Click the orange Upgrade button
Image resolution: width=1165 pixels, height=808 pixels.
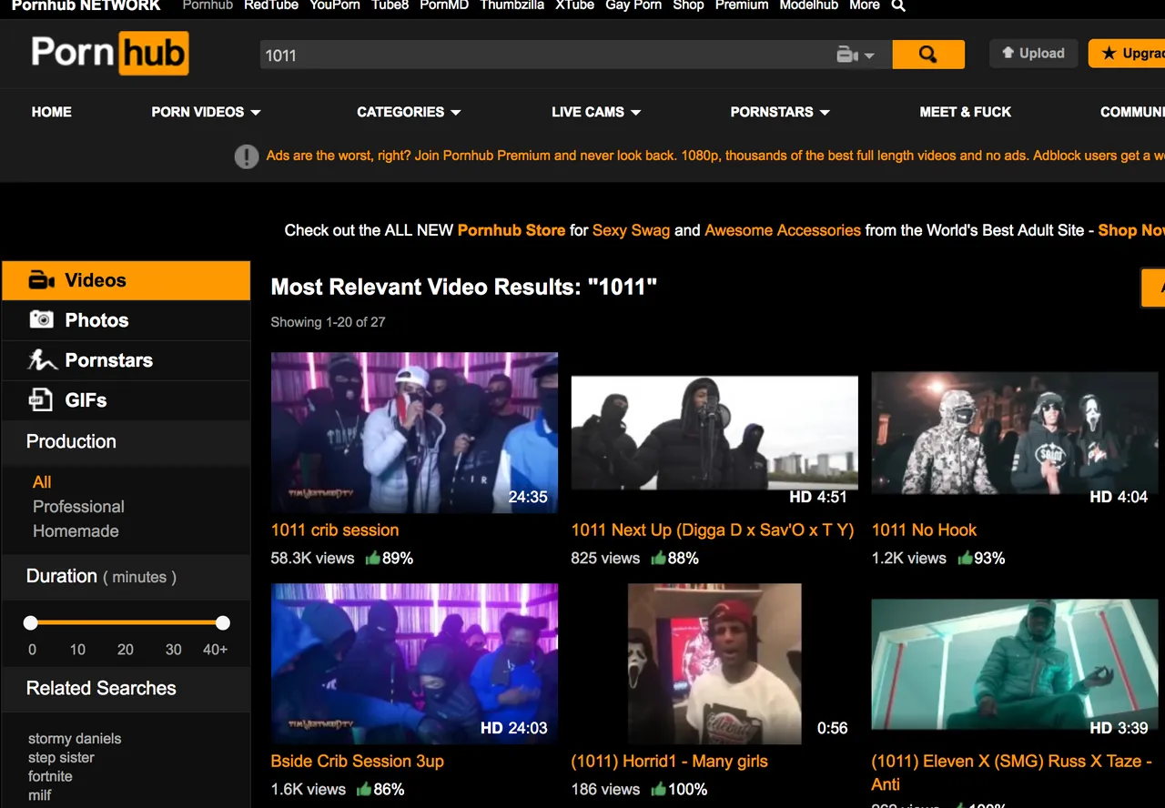[x=1127, y=54]
